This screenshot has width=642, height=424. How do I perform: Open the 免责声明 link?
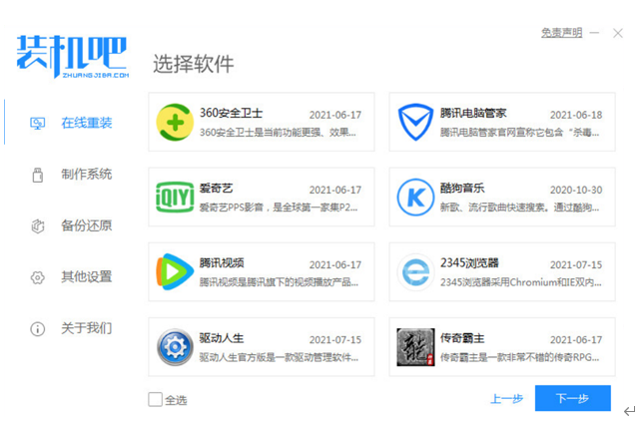click(561, 32)
